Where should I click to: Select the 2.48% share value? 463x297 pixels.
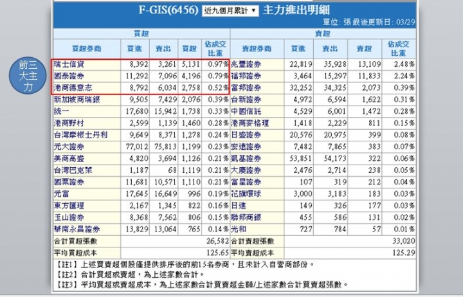coord(404,64)
